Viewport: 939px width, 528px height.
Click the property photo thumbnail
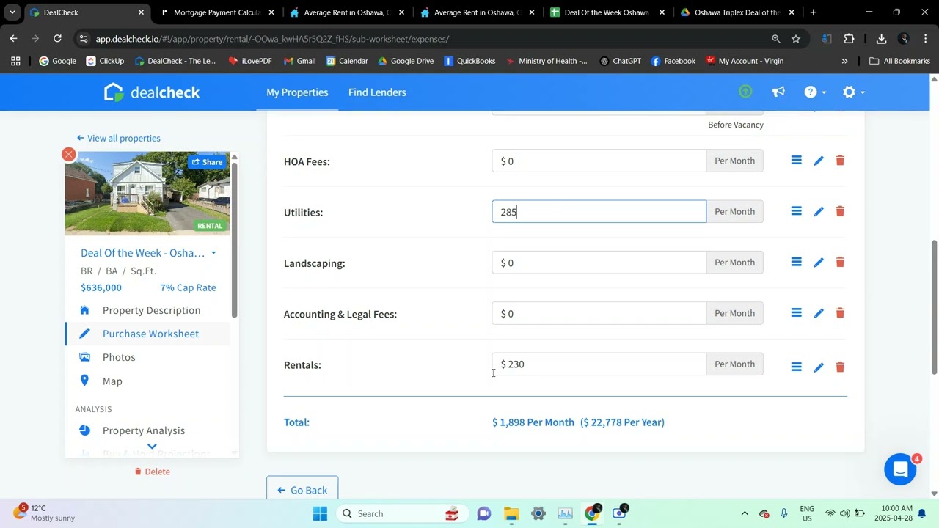pos(147,194)
